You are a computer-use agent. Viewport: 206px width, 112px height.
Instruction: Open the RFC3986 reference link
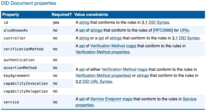tap(163, 30)
